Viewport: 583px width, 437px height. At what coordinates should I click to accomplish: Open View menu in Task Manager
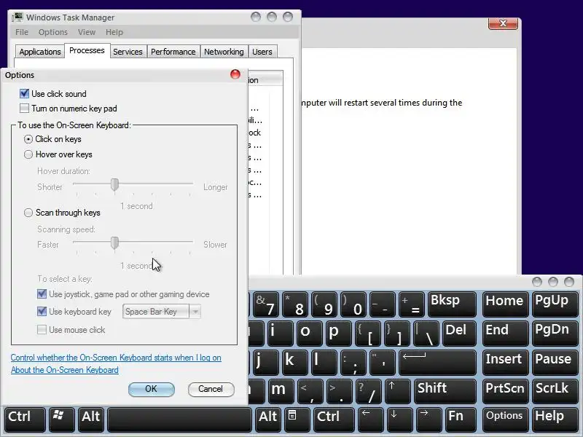[x=87, y=32]
